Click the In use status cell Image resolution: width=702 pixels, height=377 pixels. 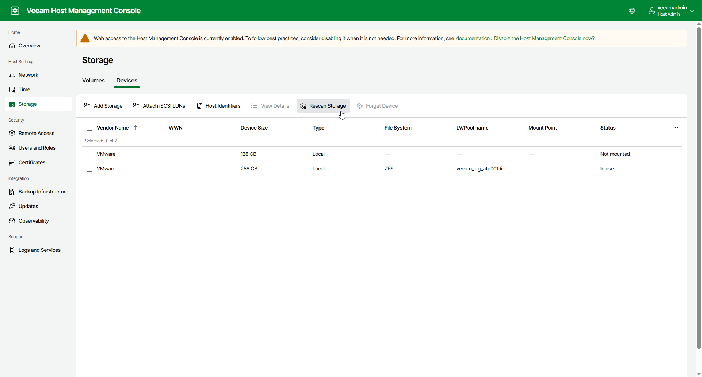607,169
